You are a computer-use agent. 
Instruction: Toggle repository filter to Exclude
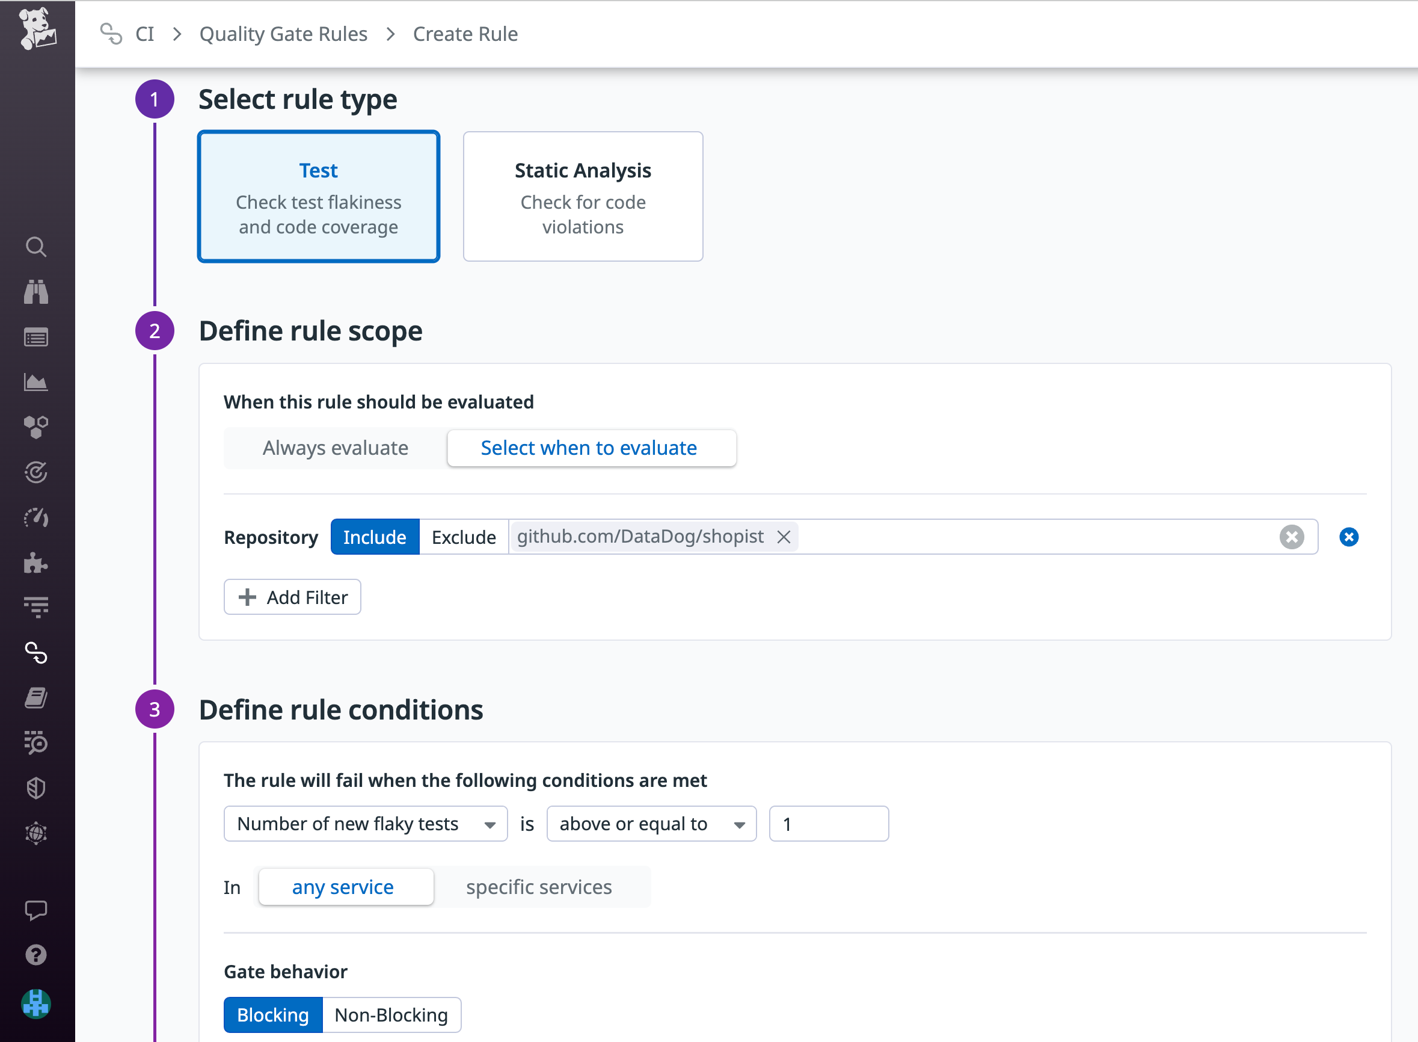pos(464,537)
